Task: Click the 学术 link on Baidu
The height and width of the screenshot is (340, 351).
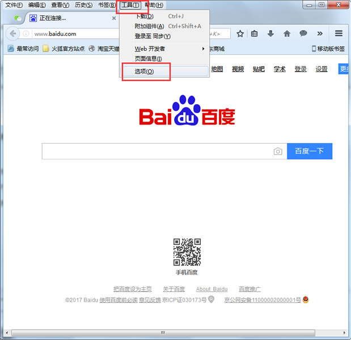Action: pyautogui.click(x=280, y=69)
